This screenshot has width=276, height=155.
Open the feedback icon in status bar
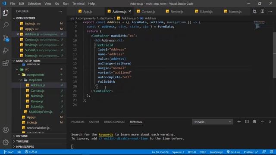click(264, 152)
